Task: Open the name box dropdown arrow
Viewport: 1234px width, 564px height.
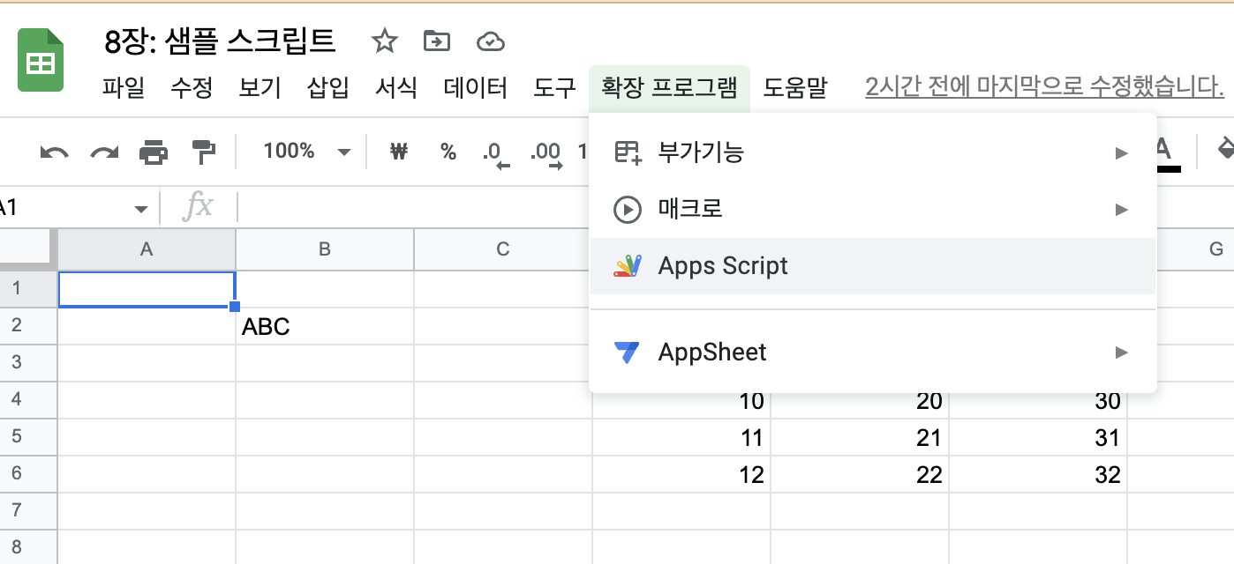Action: [140, 209]
